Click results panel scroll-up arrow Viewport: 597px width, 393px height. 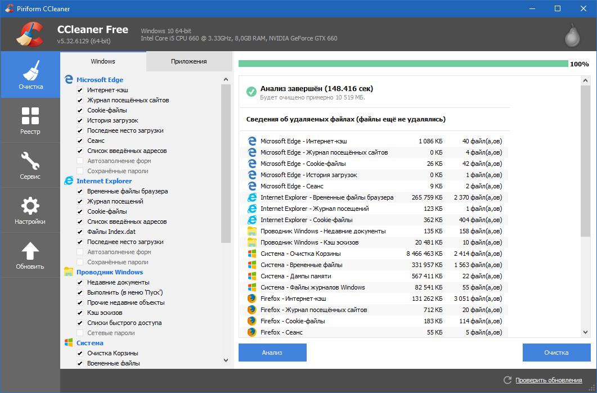(586, 80)
